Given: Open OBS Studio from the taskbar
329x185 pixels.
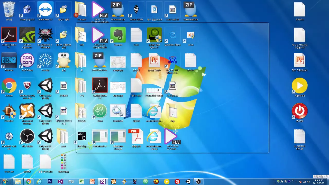Looking at the screenshot, I should click(x=198, y=181).
